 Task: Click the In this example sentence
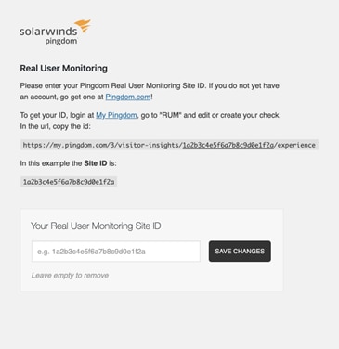tap(69, 163)
